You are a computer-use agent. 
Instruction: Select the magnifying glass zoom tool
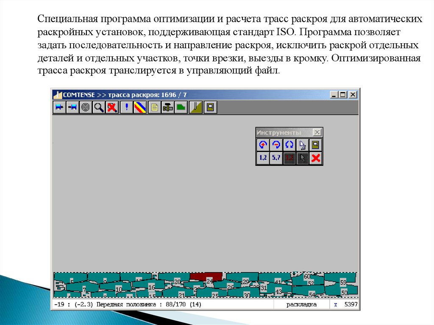coord(99,108)
